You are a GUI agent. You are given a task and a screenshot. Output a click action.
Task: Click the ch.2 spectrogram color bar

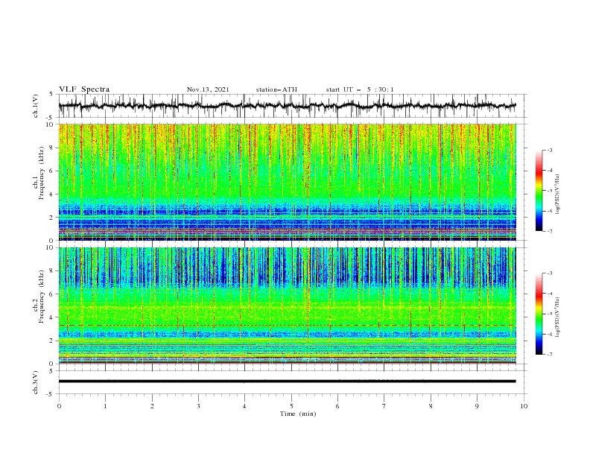539,314
